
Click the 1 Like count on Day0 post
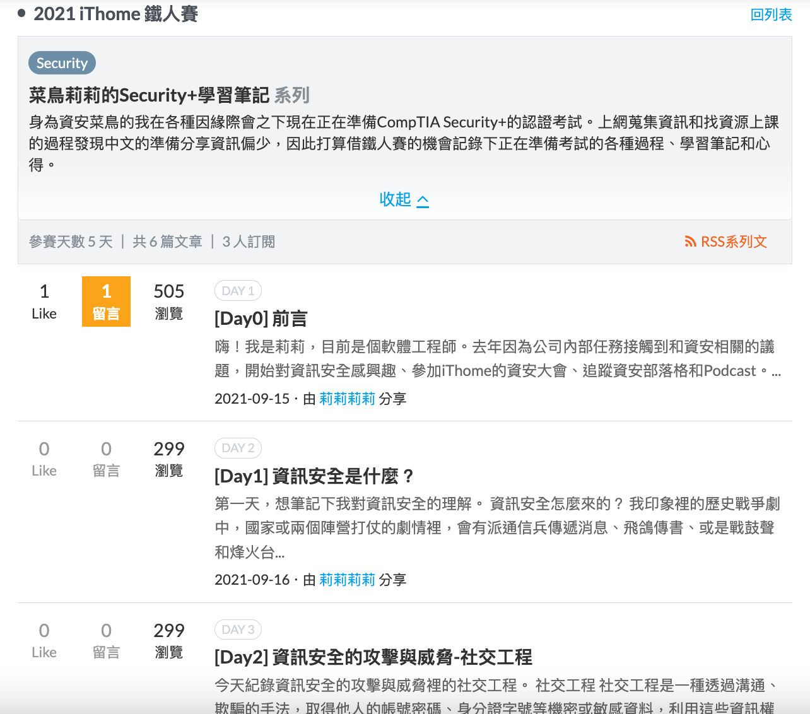click(44, 301)
